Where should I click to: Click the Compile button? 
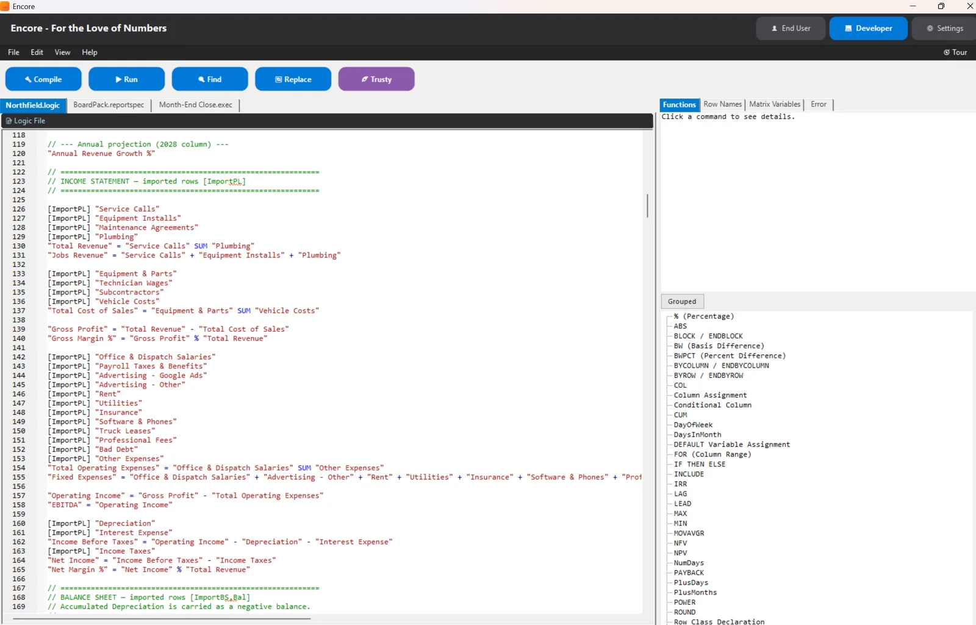[43, 79]
